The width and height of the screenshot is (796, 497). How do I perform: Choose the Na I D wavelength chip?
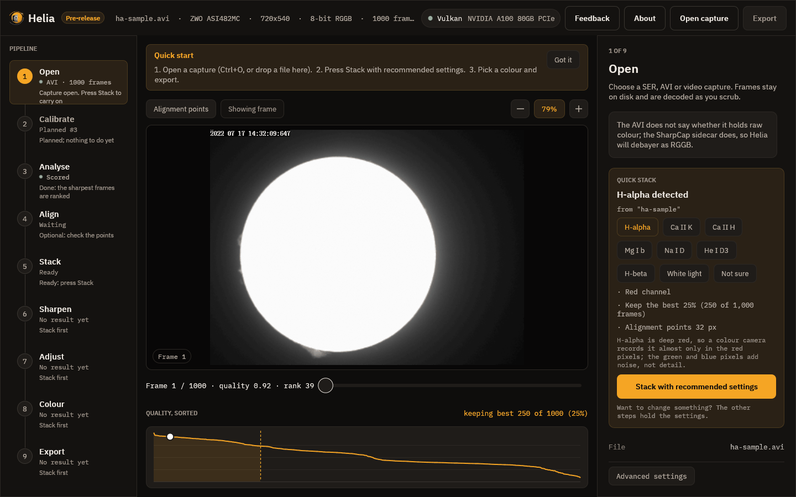tap(674, 250)
